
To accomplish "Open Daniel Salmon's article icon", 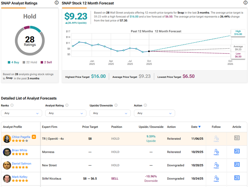I will 237,164.
